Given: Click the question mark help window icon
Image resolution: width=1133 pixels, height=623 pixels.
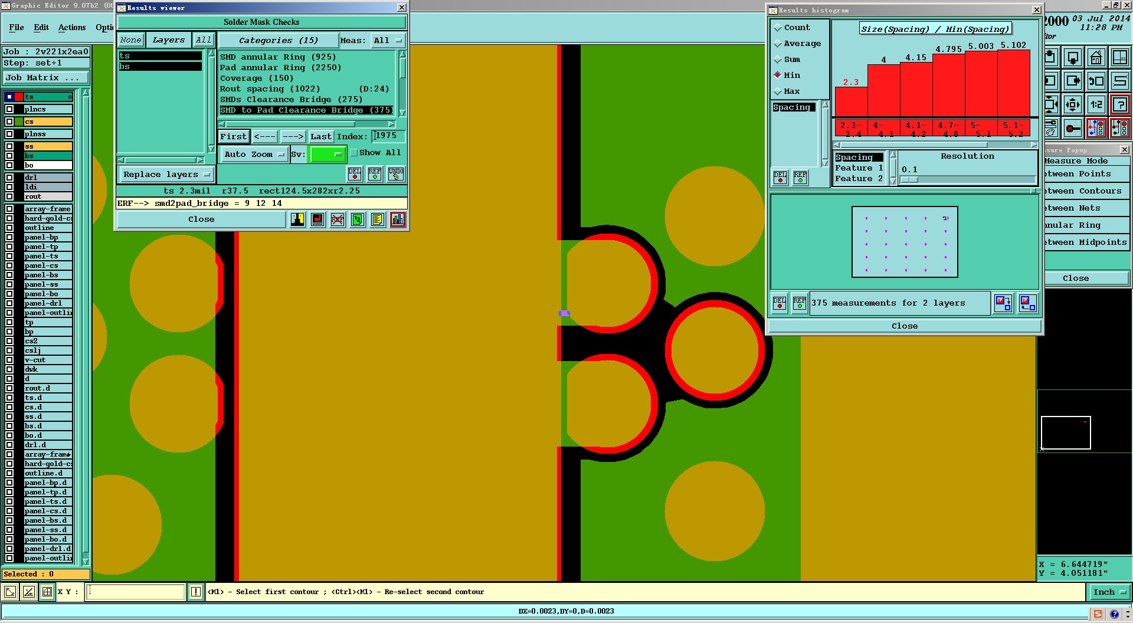Looking at the screenshot, I should (x=1119, y=105).
